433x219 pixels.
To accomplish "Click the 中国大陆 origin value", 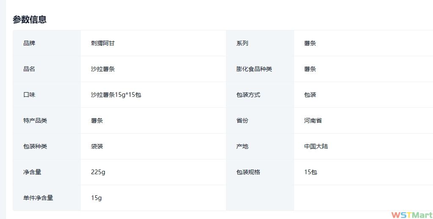I will (x=316, y=146).
